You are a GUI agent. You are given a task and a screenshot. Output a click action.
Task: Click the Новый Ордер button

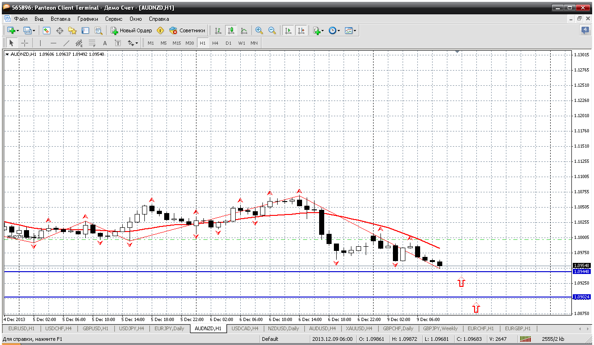[x=131, y=30]
